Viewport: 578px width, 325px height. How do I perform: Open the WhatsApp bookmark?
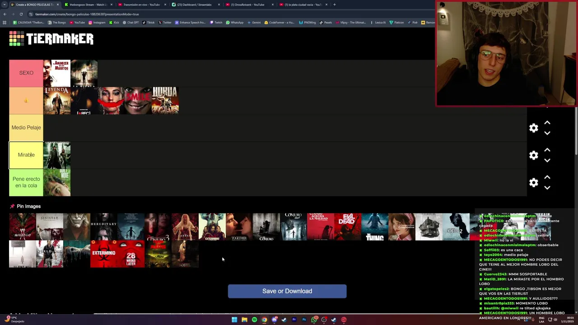click(x=235, y=23)
